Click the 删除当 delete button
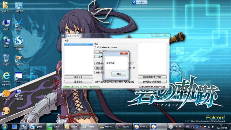Image resolution: width=231 pixels, height=130 pixels. coord(99,73)
